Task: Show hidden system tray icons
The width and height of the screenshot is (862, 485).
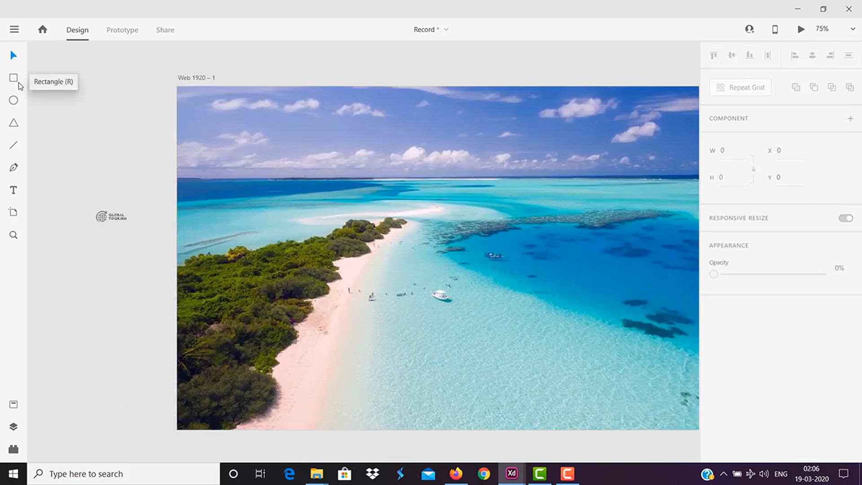Action: click(x=724, y=474)
